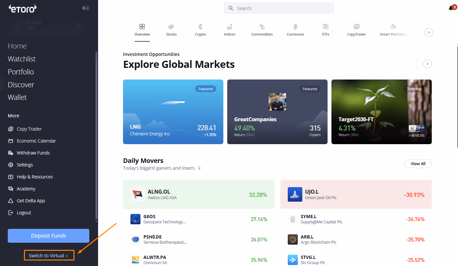The height and width of the screenshot is (266, 458).
Task: Click the ARB.L -25.70% row
Action: pyautogui.click(x=356, y=239)
